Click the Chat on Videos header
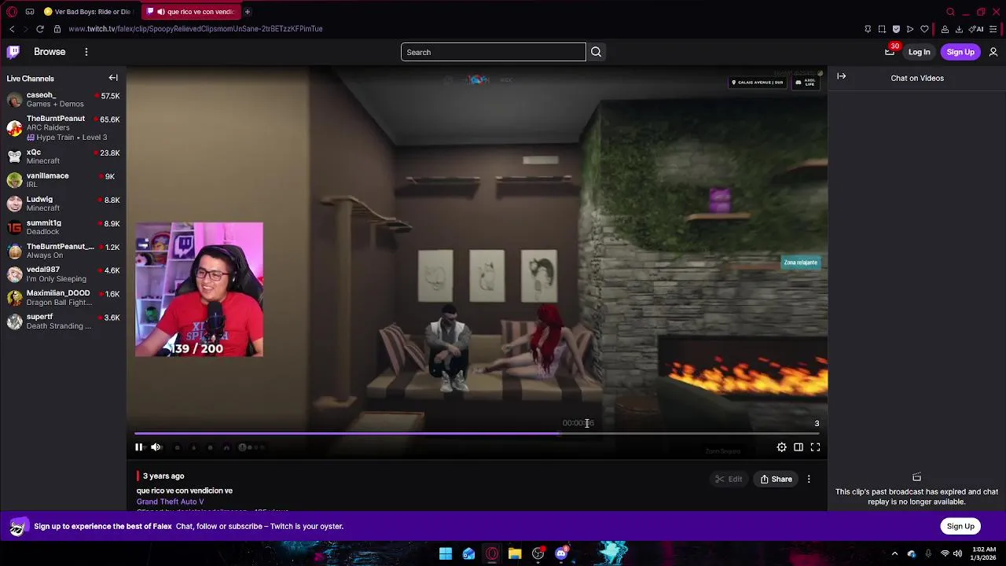The width and height of the screenshot is (1006, 566). tap(917, 78)
